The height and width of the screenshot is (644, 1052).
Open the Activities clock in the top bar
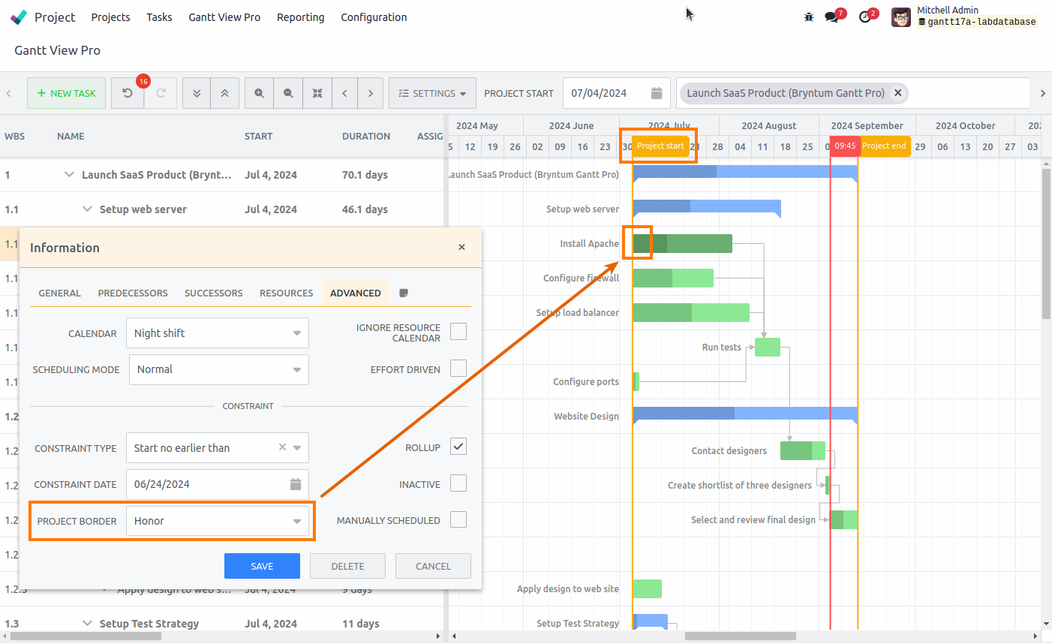click(866, 15)
